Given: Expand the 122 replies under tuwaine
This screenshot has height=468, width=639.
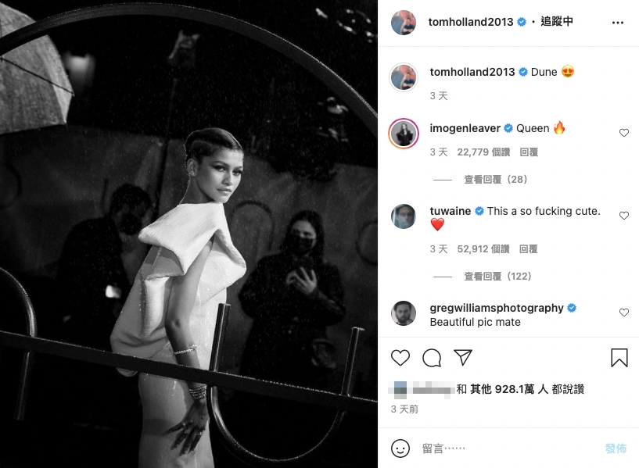Looking at the screenshot, I should coord(497,277).
